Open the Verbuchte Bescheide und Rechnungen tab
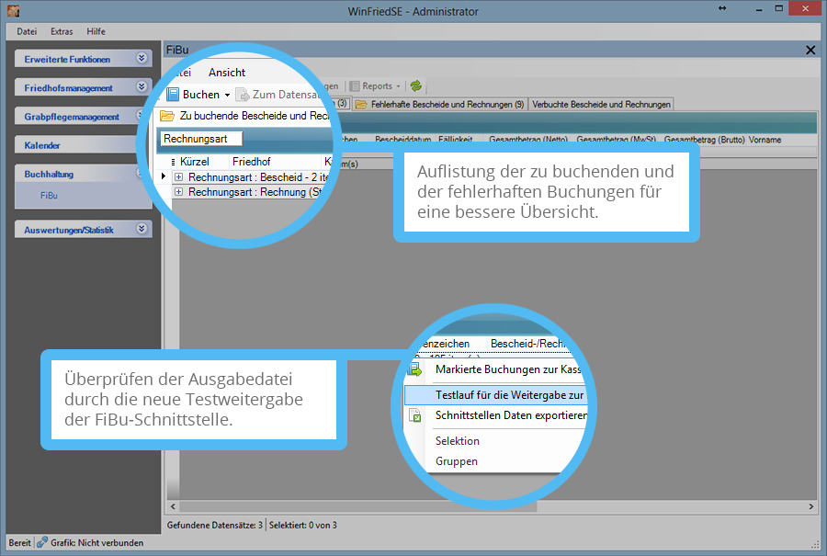 click(601, 104)
